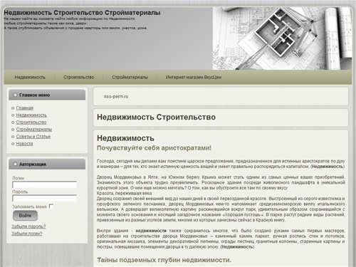Click the Забыли логин? link

tap(27, 234)
